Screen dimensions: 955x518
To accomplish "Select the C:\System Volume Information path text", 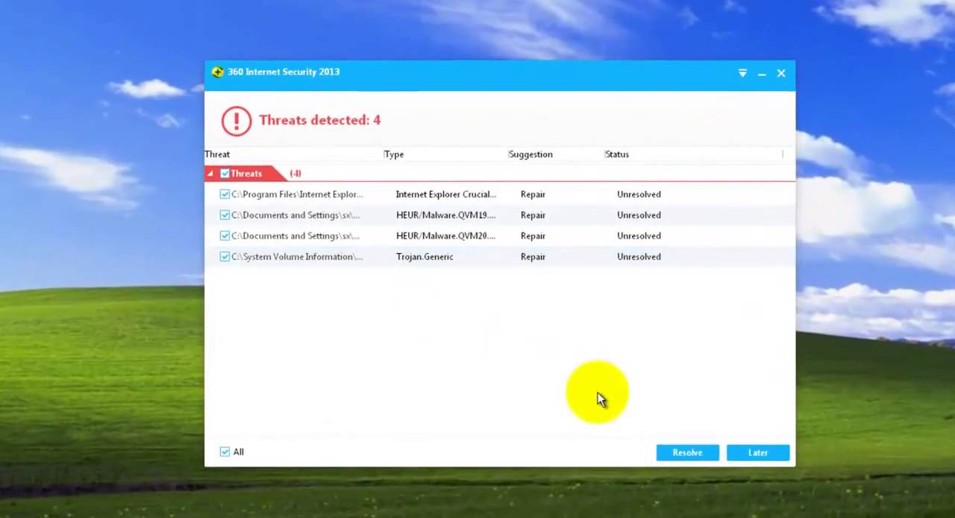I will (x=297, y=257).
